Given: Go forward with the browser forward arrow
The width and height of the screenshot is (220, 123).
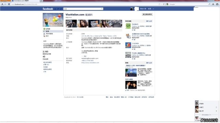Looking at the screenshot, I should point(5,4).
